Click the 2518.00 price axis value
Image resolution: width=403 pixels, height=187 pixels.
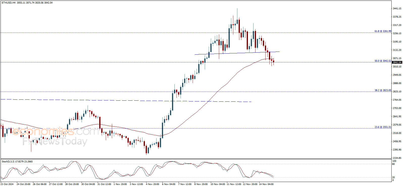tap(397, 133)
